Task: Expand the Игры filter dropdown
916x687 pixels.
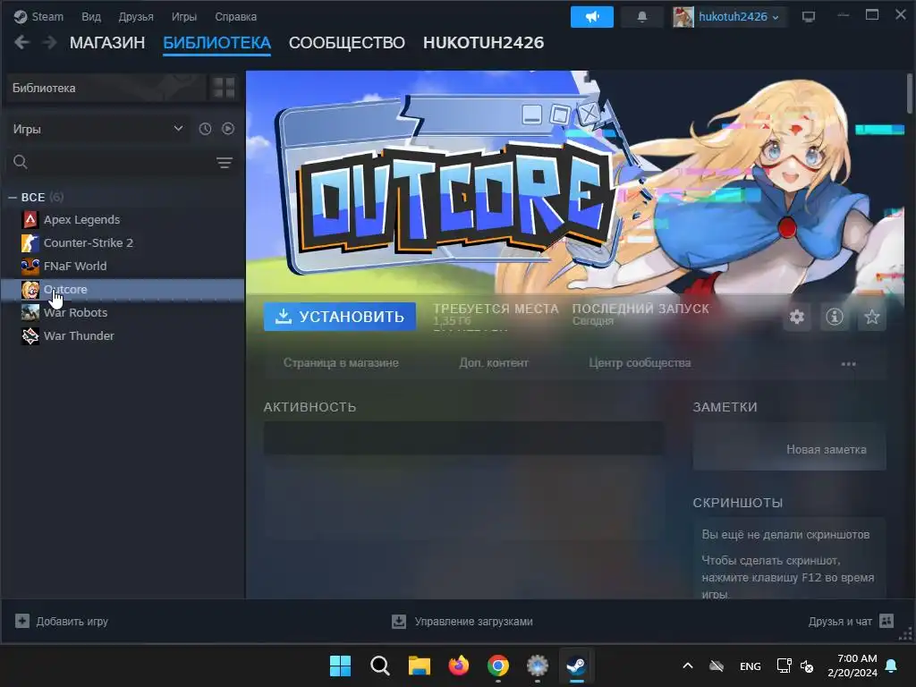Action: [98, 129]
